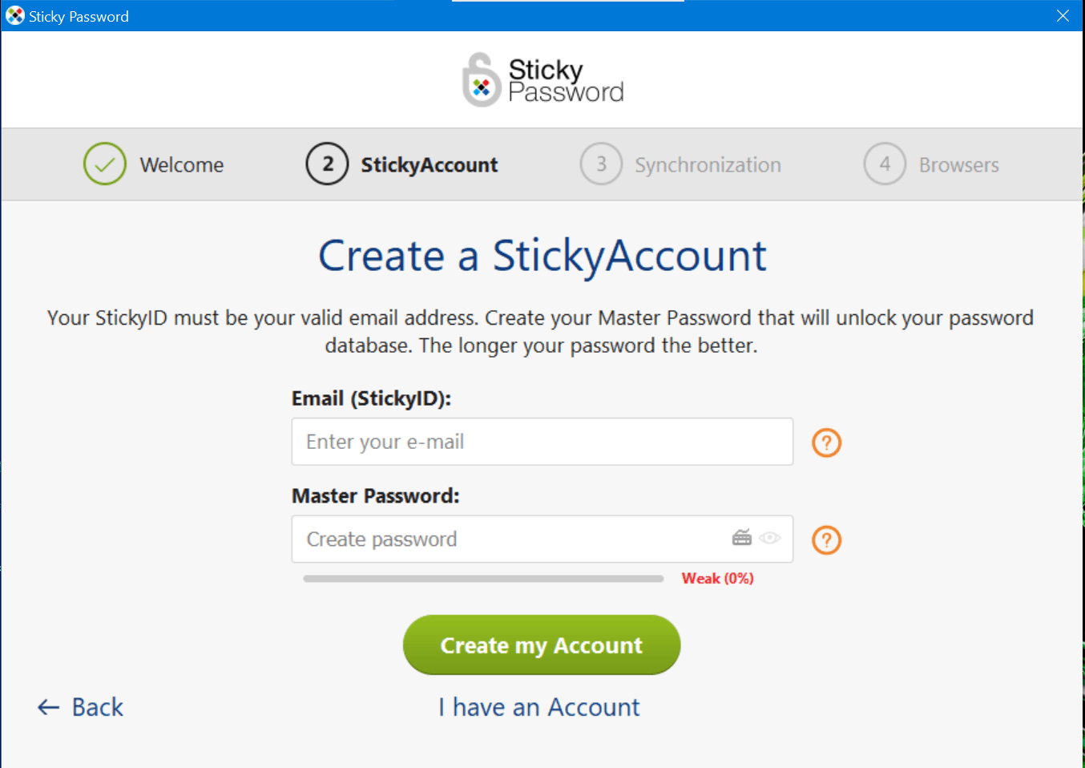Open the email help question mark icon
Image resolution: width=1085 pixels, height=768 pixels.
(826, 442)
